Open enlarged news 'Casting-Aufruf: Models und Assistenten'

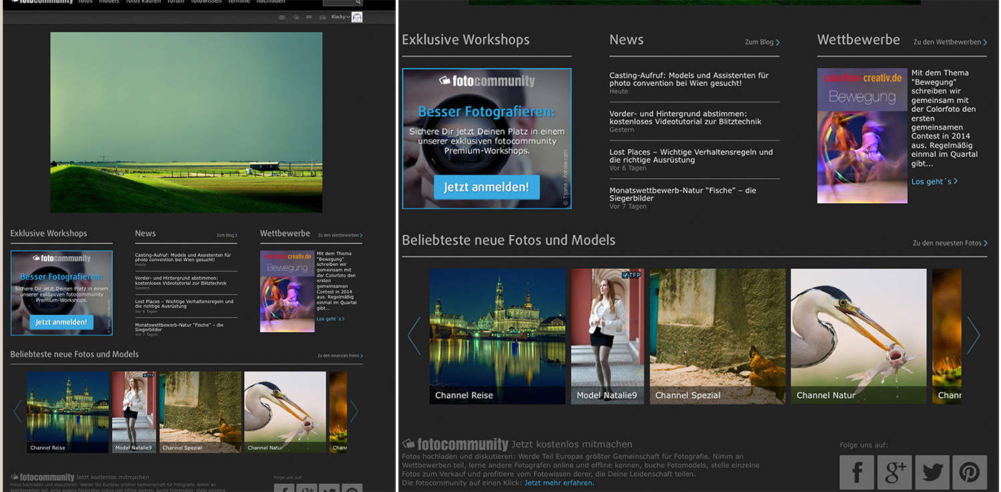click(x=689, y=79)
